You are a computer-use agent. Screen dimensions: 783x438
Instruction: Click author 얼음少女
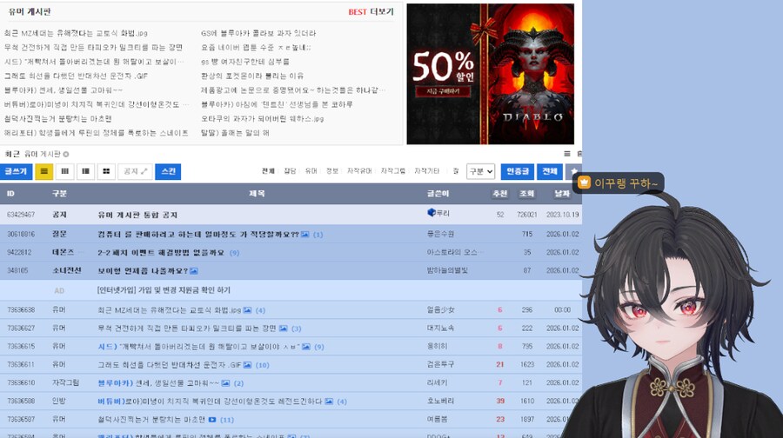(440, 309)
